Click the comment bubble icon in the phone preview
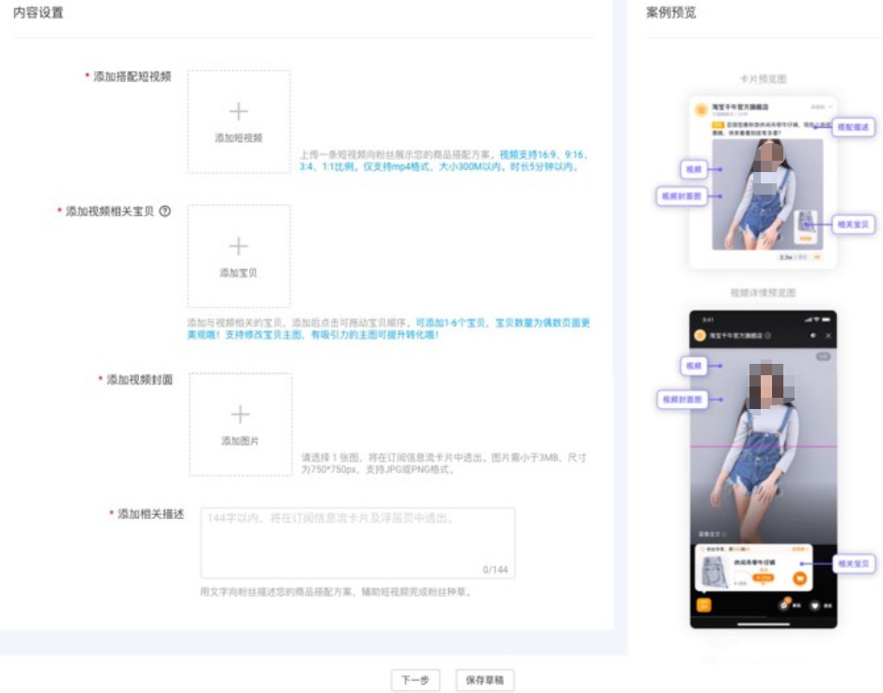The height and width of the screenshot is (693, 883). tap(784, 606)
